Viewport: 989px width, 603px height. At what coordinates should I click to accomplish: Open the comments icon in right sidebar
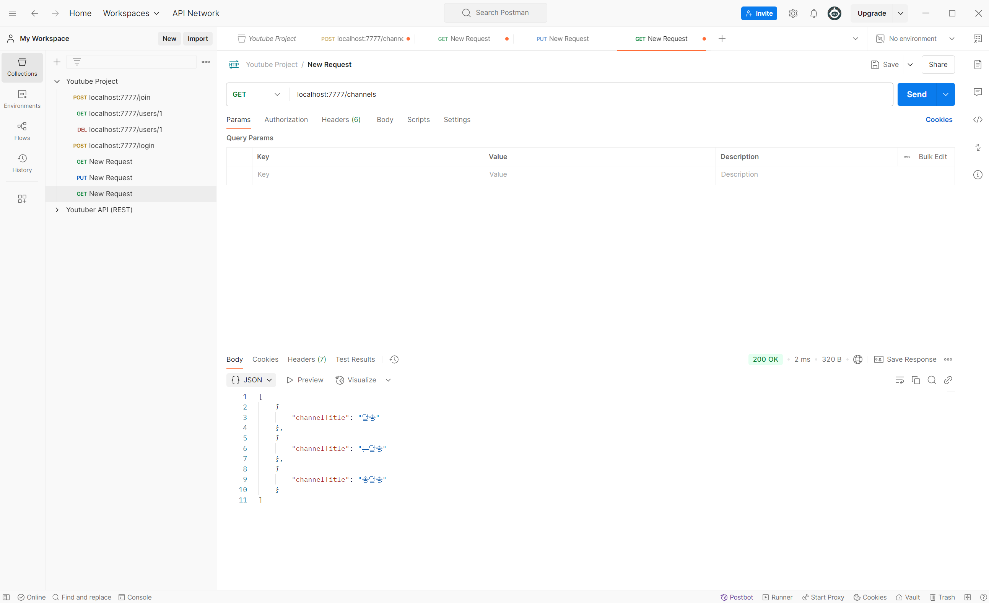[x=978, y=92]
